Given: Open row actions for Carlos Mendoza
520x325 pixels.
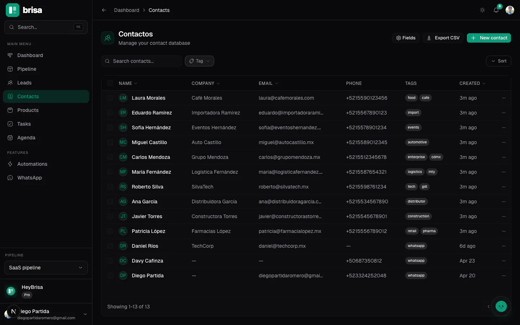Looking at the screenshot, I should 504,157.
